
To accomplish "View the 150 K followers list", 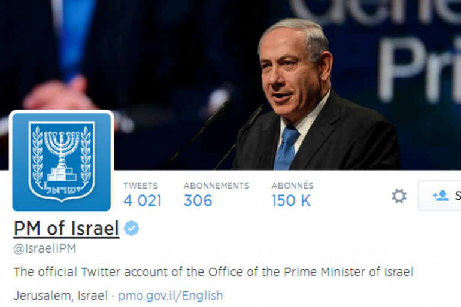I will click(x=291, y=201).
